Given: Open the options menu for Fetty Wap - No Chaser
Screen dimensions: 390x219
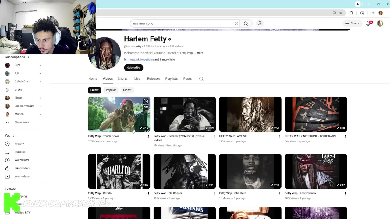Looking at the screenshot, I should (x=214, y=194).
